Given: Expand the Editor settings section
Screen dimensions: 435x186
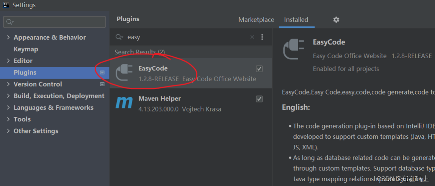Looking at the screenshot, I should coord(8,61).
